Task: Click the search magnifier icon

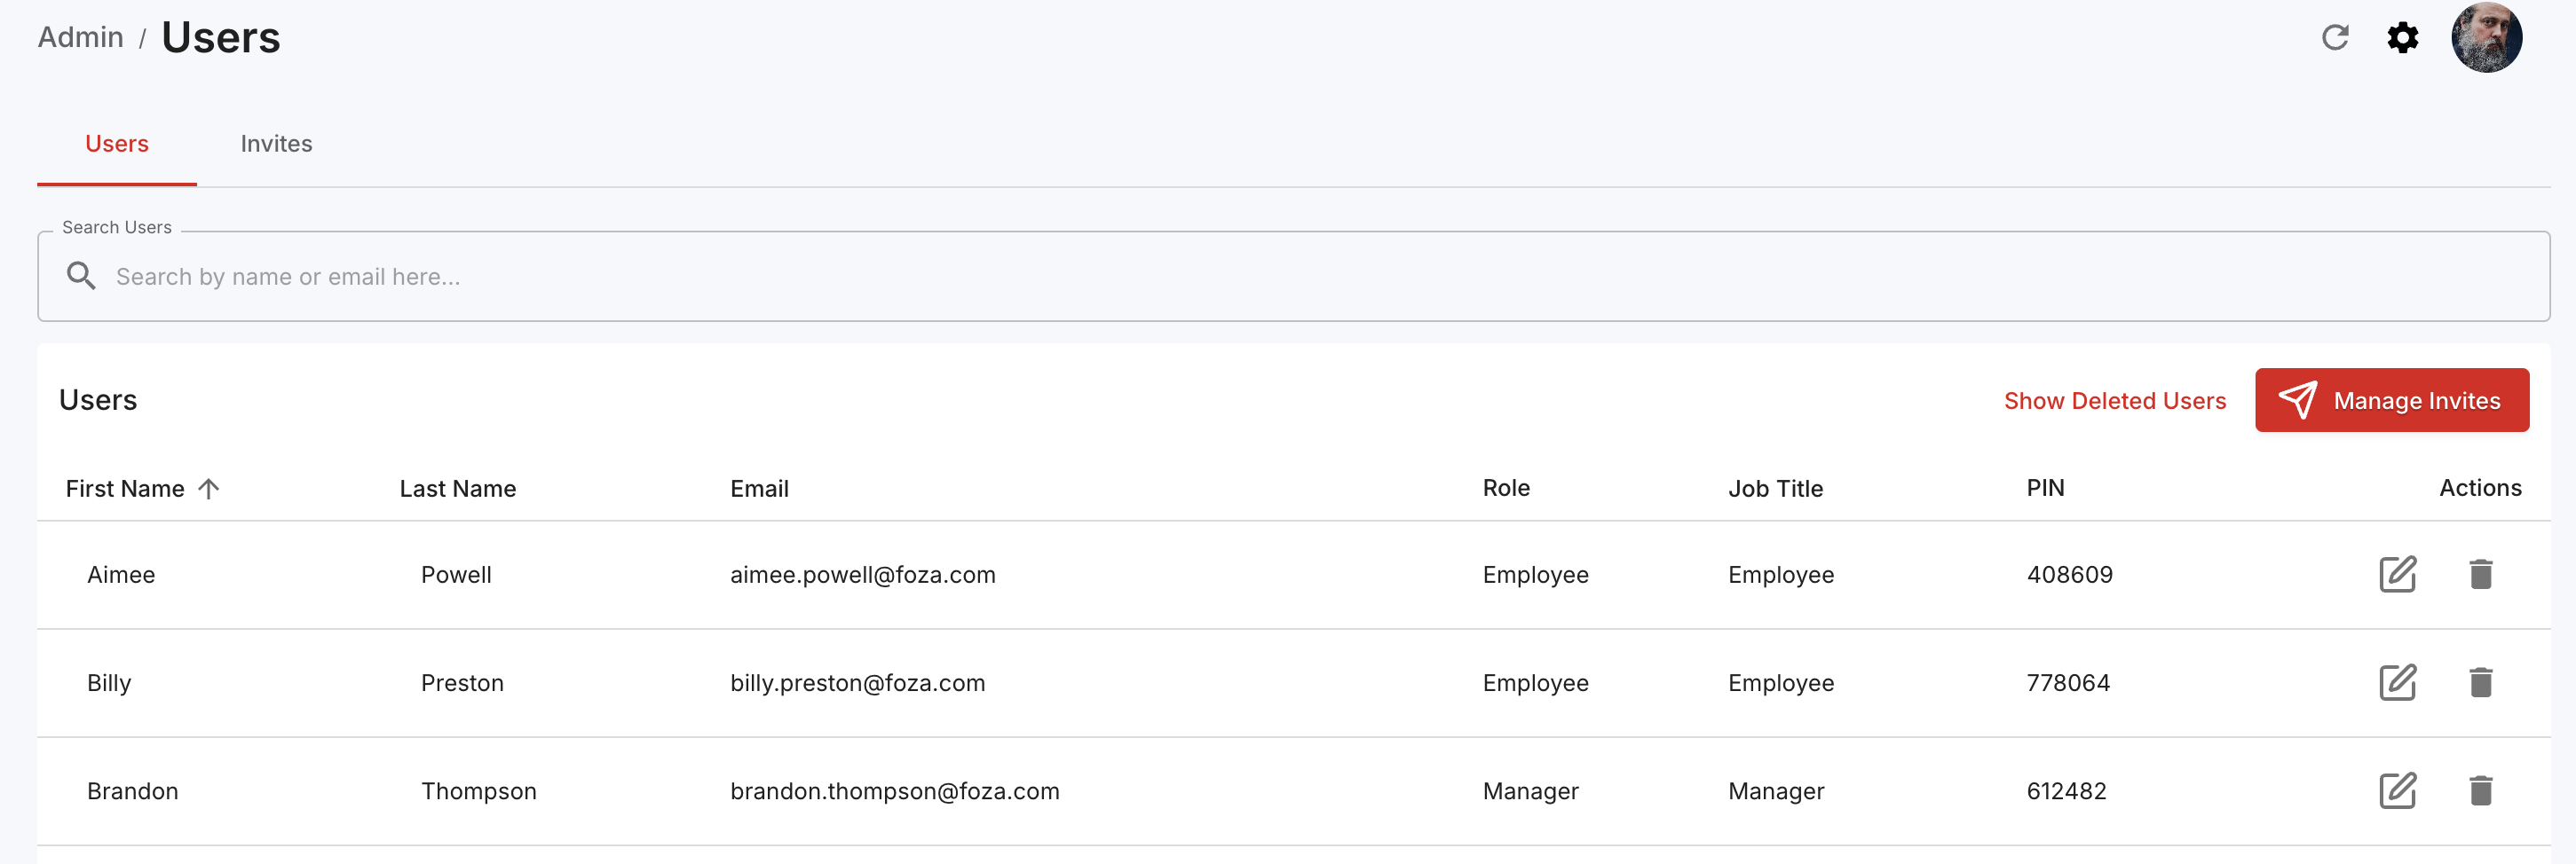Action: point(81,276)
